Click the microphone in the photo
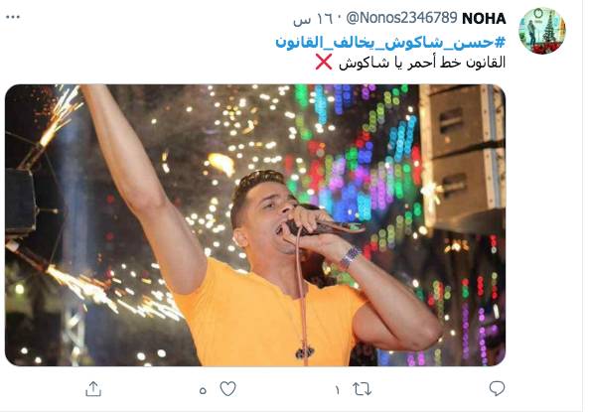 tap(325, 226)
